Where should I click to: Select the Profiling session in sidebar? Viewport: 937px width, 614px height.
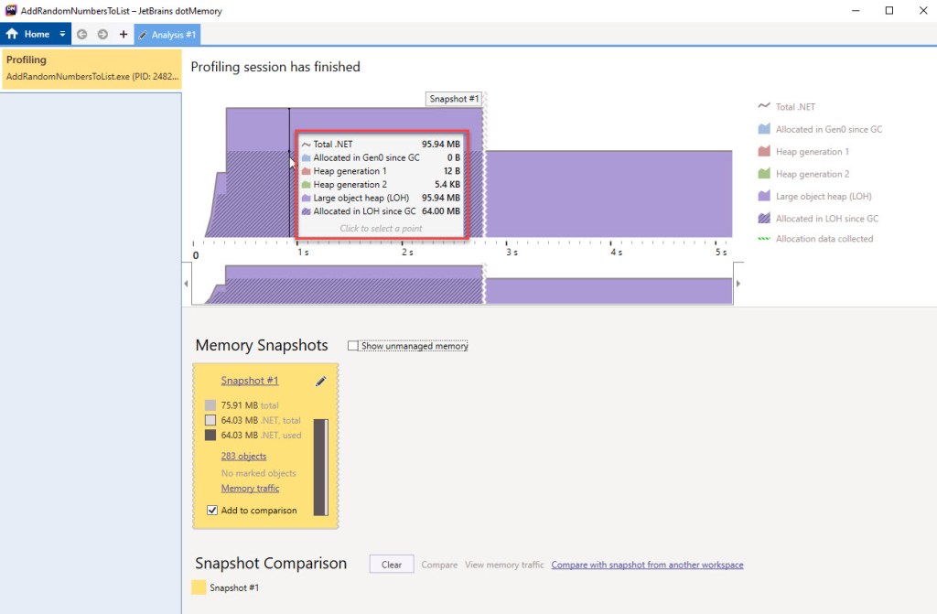(91, 69)
